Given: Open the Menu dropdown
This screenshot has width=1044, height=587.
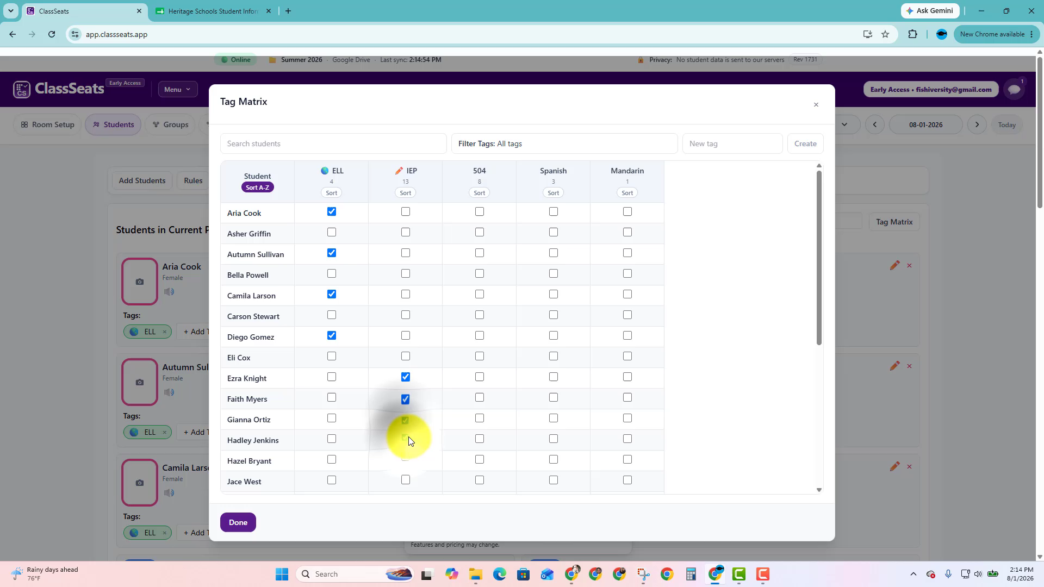Looking at the screenshot, I should click(x=178, y=89).
